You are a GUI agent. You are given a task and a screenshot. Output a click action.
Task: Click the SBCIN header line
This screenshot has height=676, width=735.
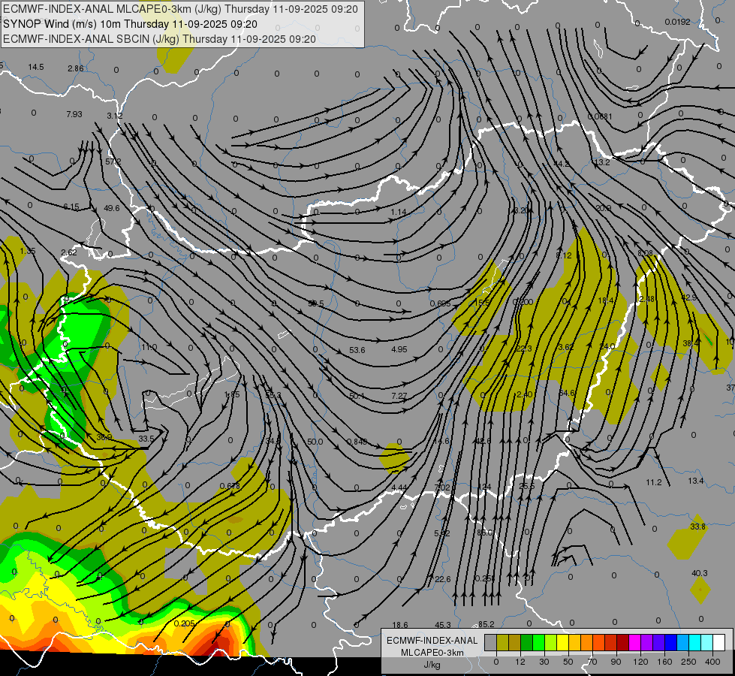click(x=159, y=39)
